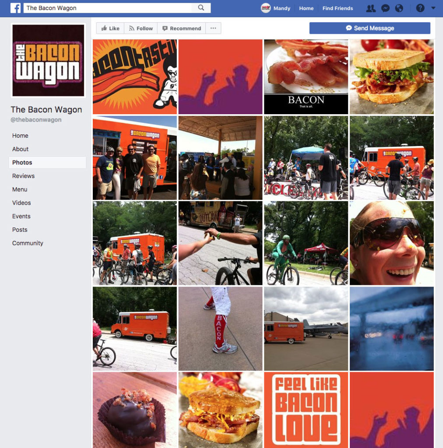Viewport: 443px width, 448px height.
Task: Click Find Friends in top bar
Action: point(338,8)
